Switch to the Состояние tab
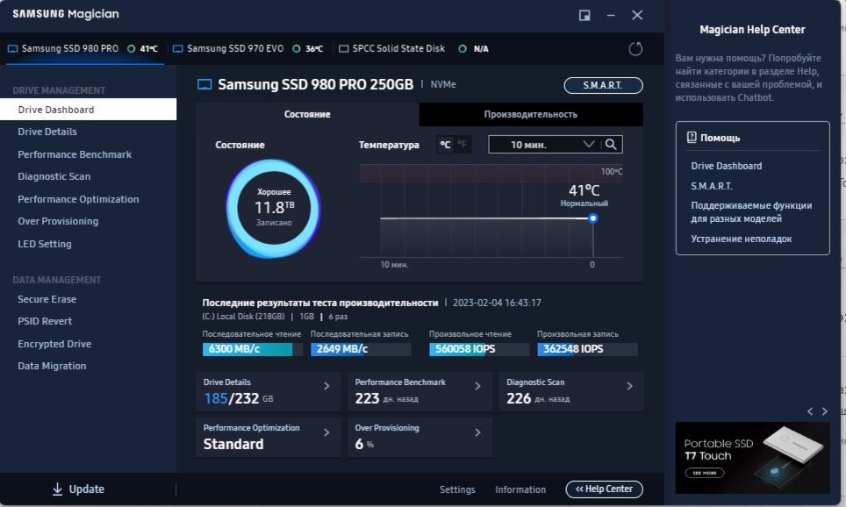The height and width of the screenshot is (507, 846). 307,114
